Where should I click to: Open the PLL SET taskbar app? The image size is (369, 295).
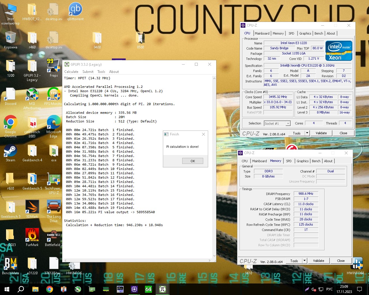coord(120,289)
